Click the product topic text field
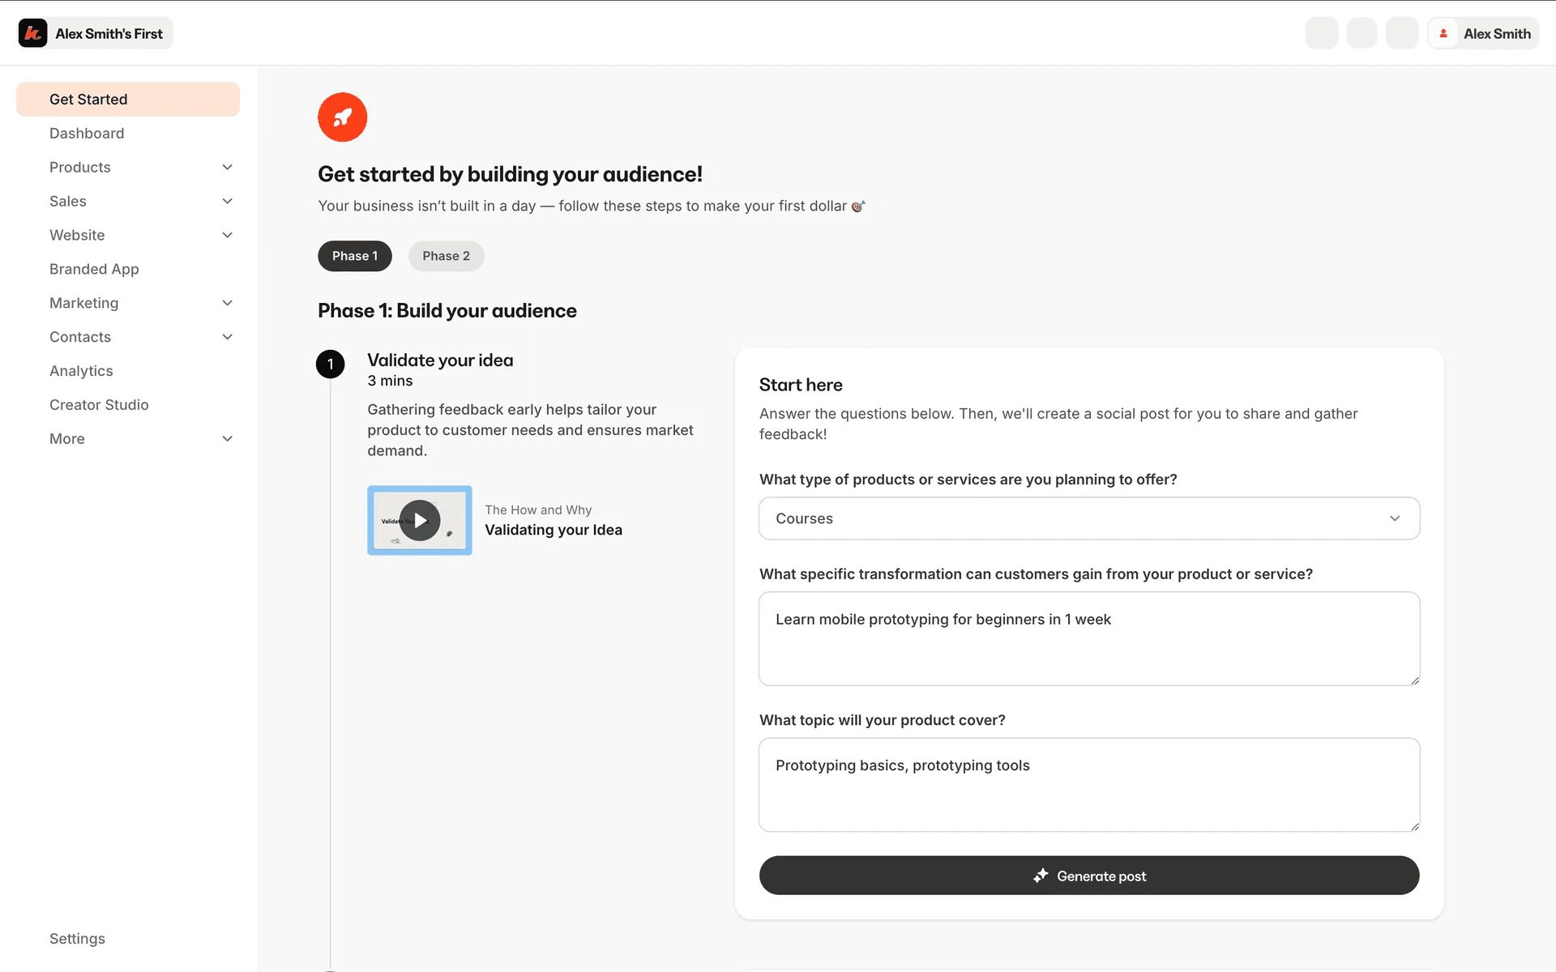The height and width of the screenshot is (972, 1556). [x=1089, y=784]
